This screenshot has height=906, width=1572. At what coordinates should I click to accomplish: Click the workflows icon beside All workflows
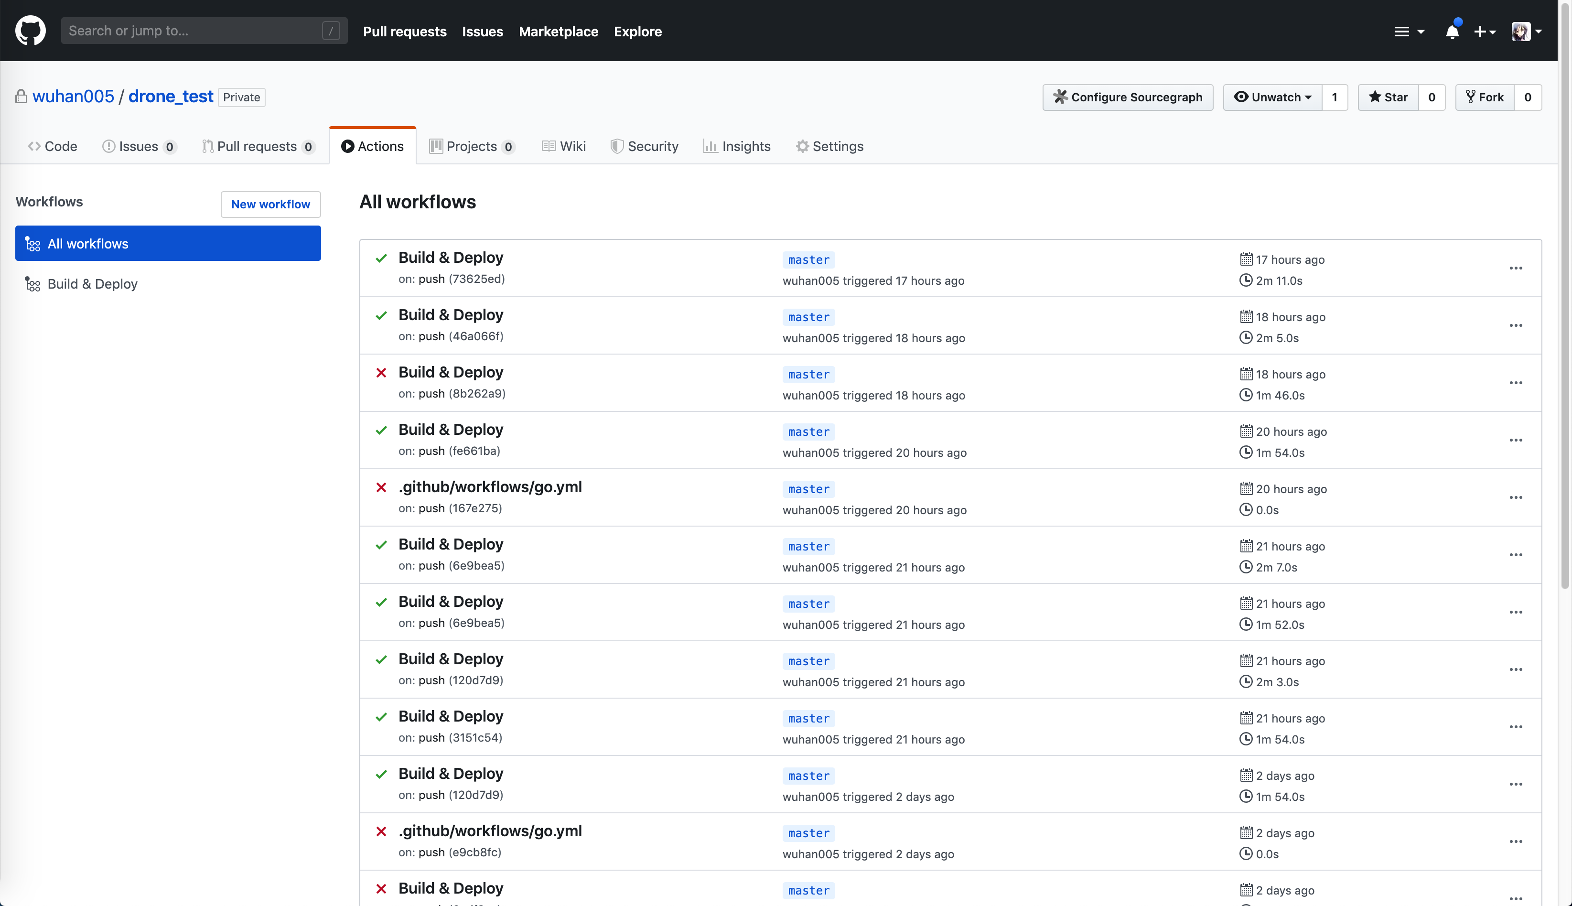pos(32,243)
